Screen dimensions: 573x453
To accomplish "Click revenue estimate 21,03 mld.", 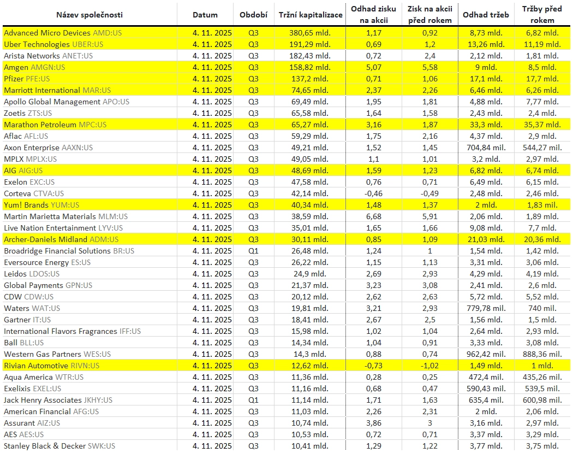I will click(x=486, y=239).
